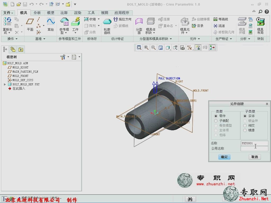The height and width of the screenshot is (203, 271).
Task: Open the Shrinkage (收缩) dropdown arrow
Action: (99, 19)
